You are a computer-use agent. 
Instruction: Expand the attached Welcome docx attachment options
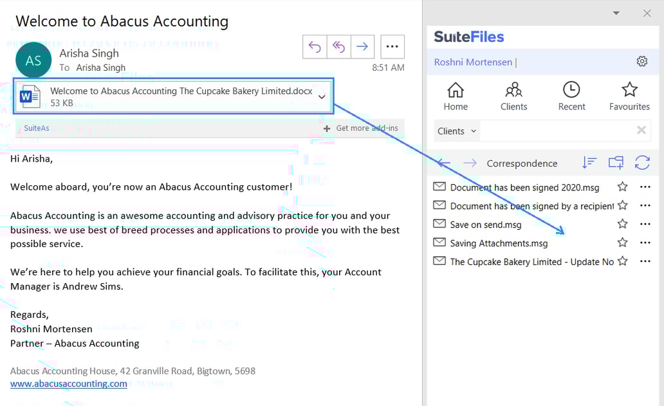(x=322, y=96)
